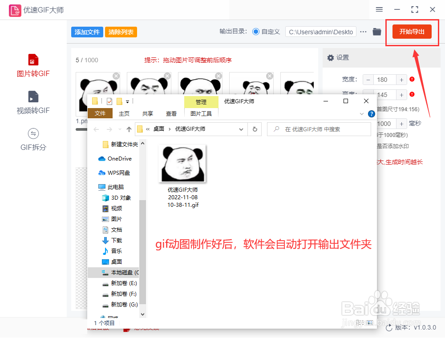
Task: Switch to 视频转GIF mode
Action: coord(33,103)
